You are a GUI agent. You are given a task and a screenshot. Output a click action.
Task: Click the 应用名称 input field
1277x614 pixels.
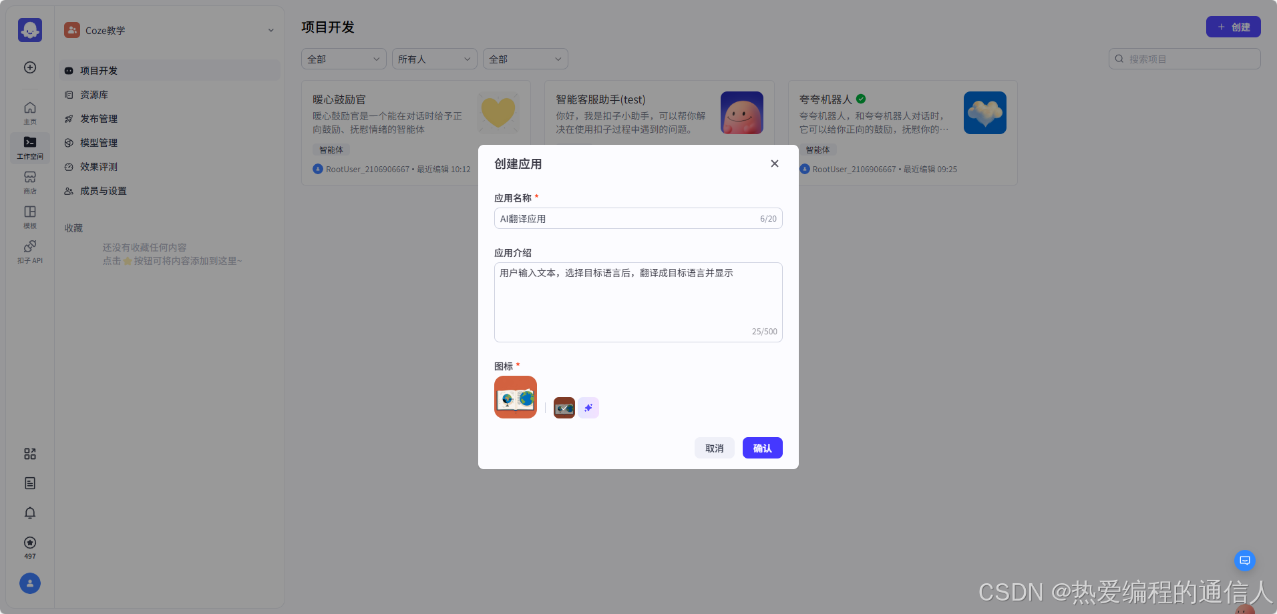638,218
